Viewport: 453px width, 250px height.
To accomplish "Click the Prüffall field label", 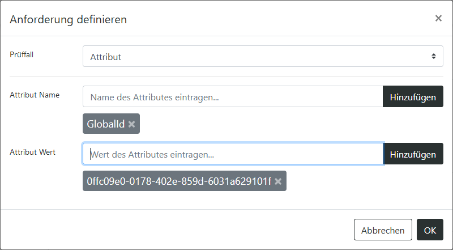I will coord(22,54).
